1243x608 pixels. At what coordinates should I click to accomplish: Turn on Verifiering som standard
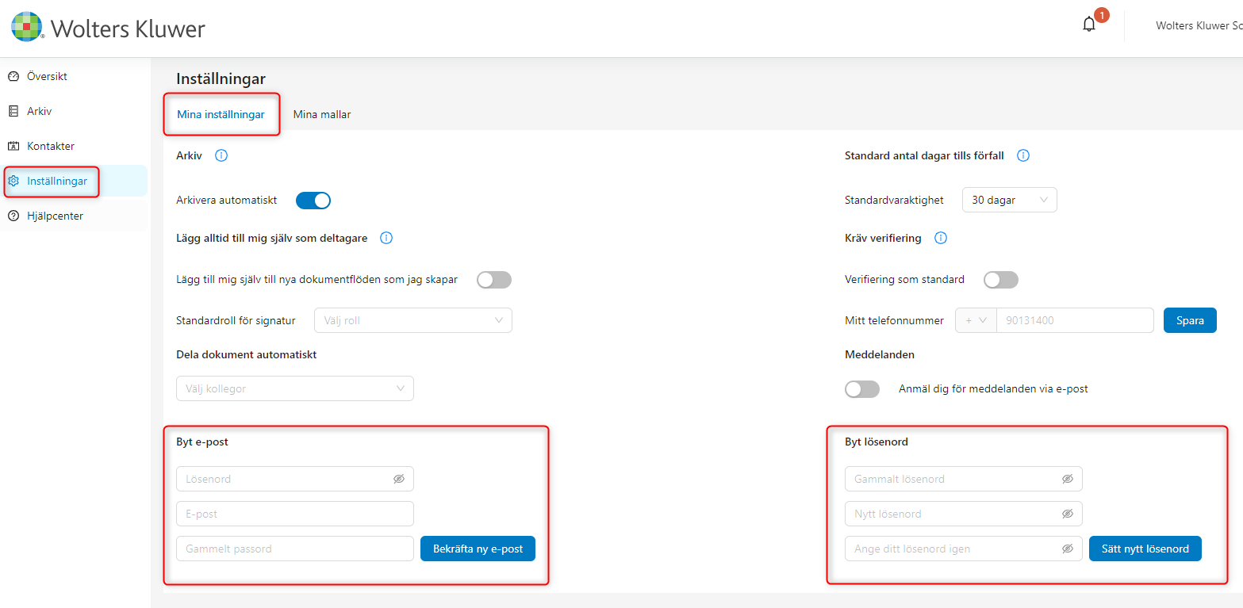click(x=1001, y=280)
